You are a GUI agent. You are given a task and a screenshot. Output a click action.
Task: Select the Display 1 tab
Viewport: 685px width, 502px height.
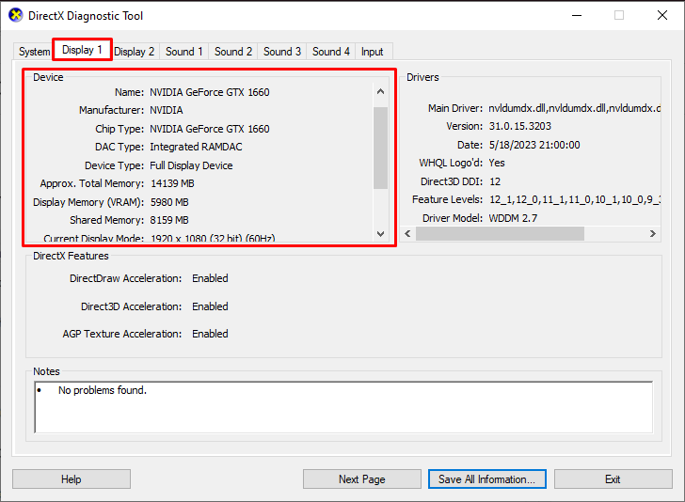click(x=82, y=50)
